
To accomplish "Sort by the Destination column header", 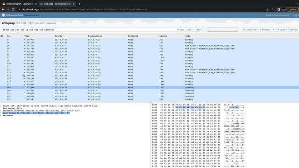I will 95,36.
